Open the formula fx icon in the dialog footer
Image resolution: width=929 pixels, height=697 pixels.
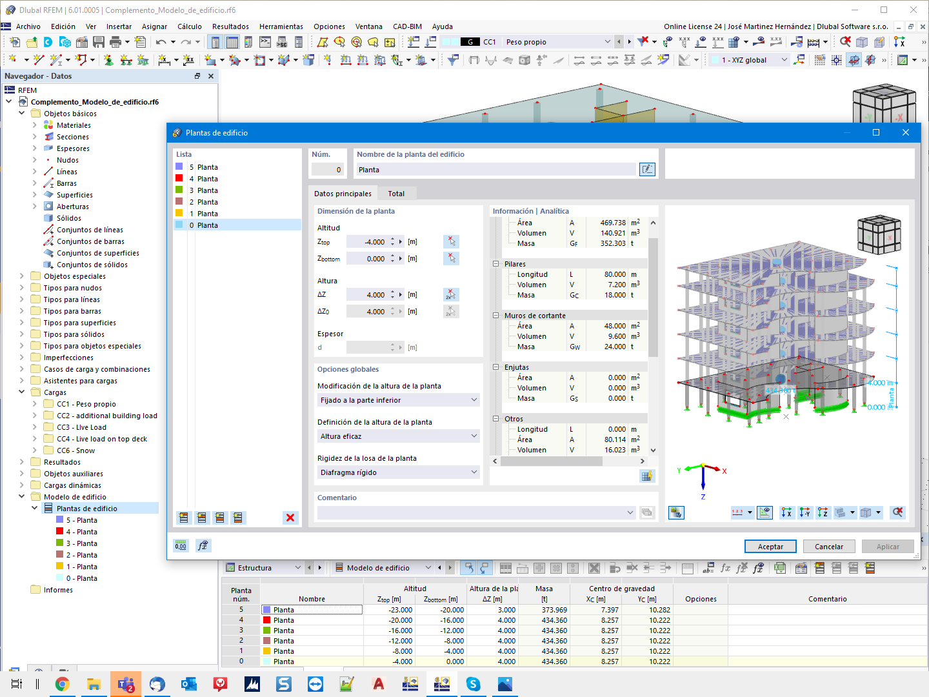coord(203,546)
